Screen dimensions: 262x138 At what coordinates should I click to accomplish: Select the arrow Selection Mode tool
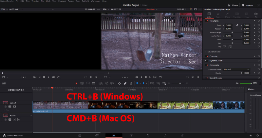(76, 83)
